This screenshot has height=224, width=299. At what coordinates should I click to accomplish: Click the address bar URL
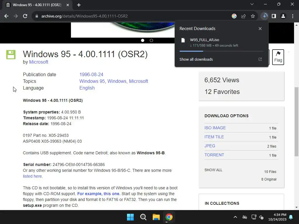[84, 16]
